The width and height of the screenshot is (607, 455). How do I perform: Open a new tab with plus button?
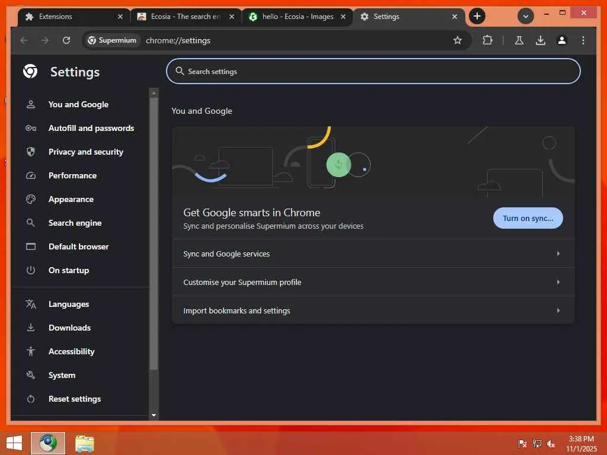[477, 16]
